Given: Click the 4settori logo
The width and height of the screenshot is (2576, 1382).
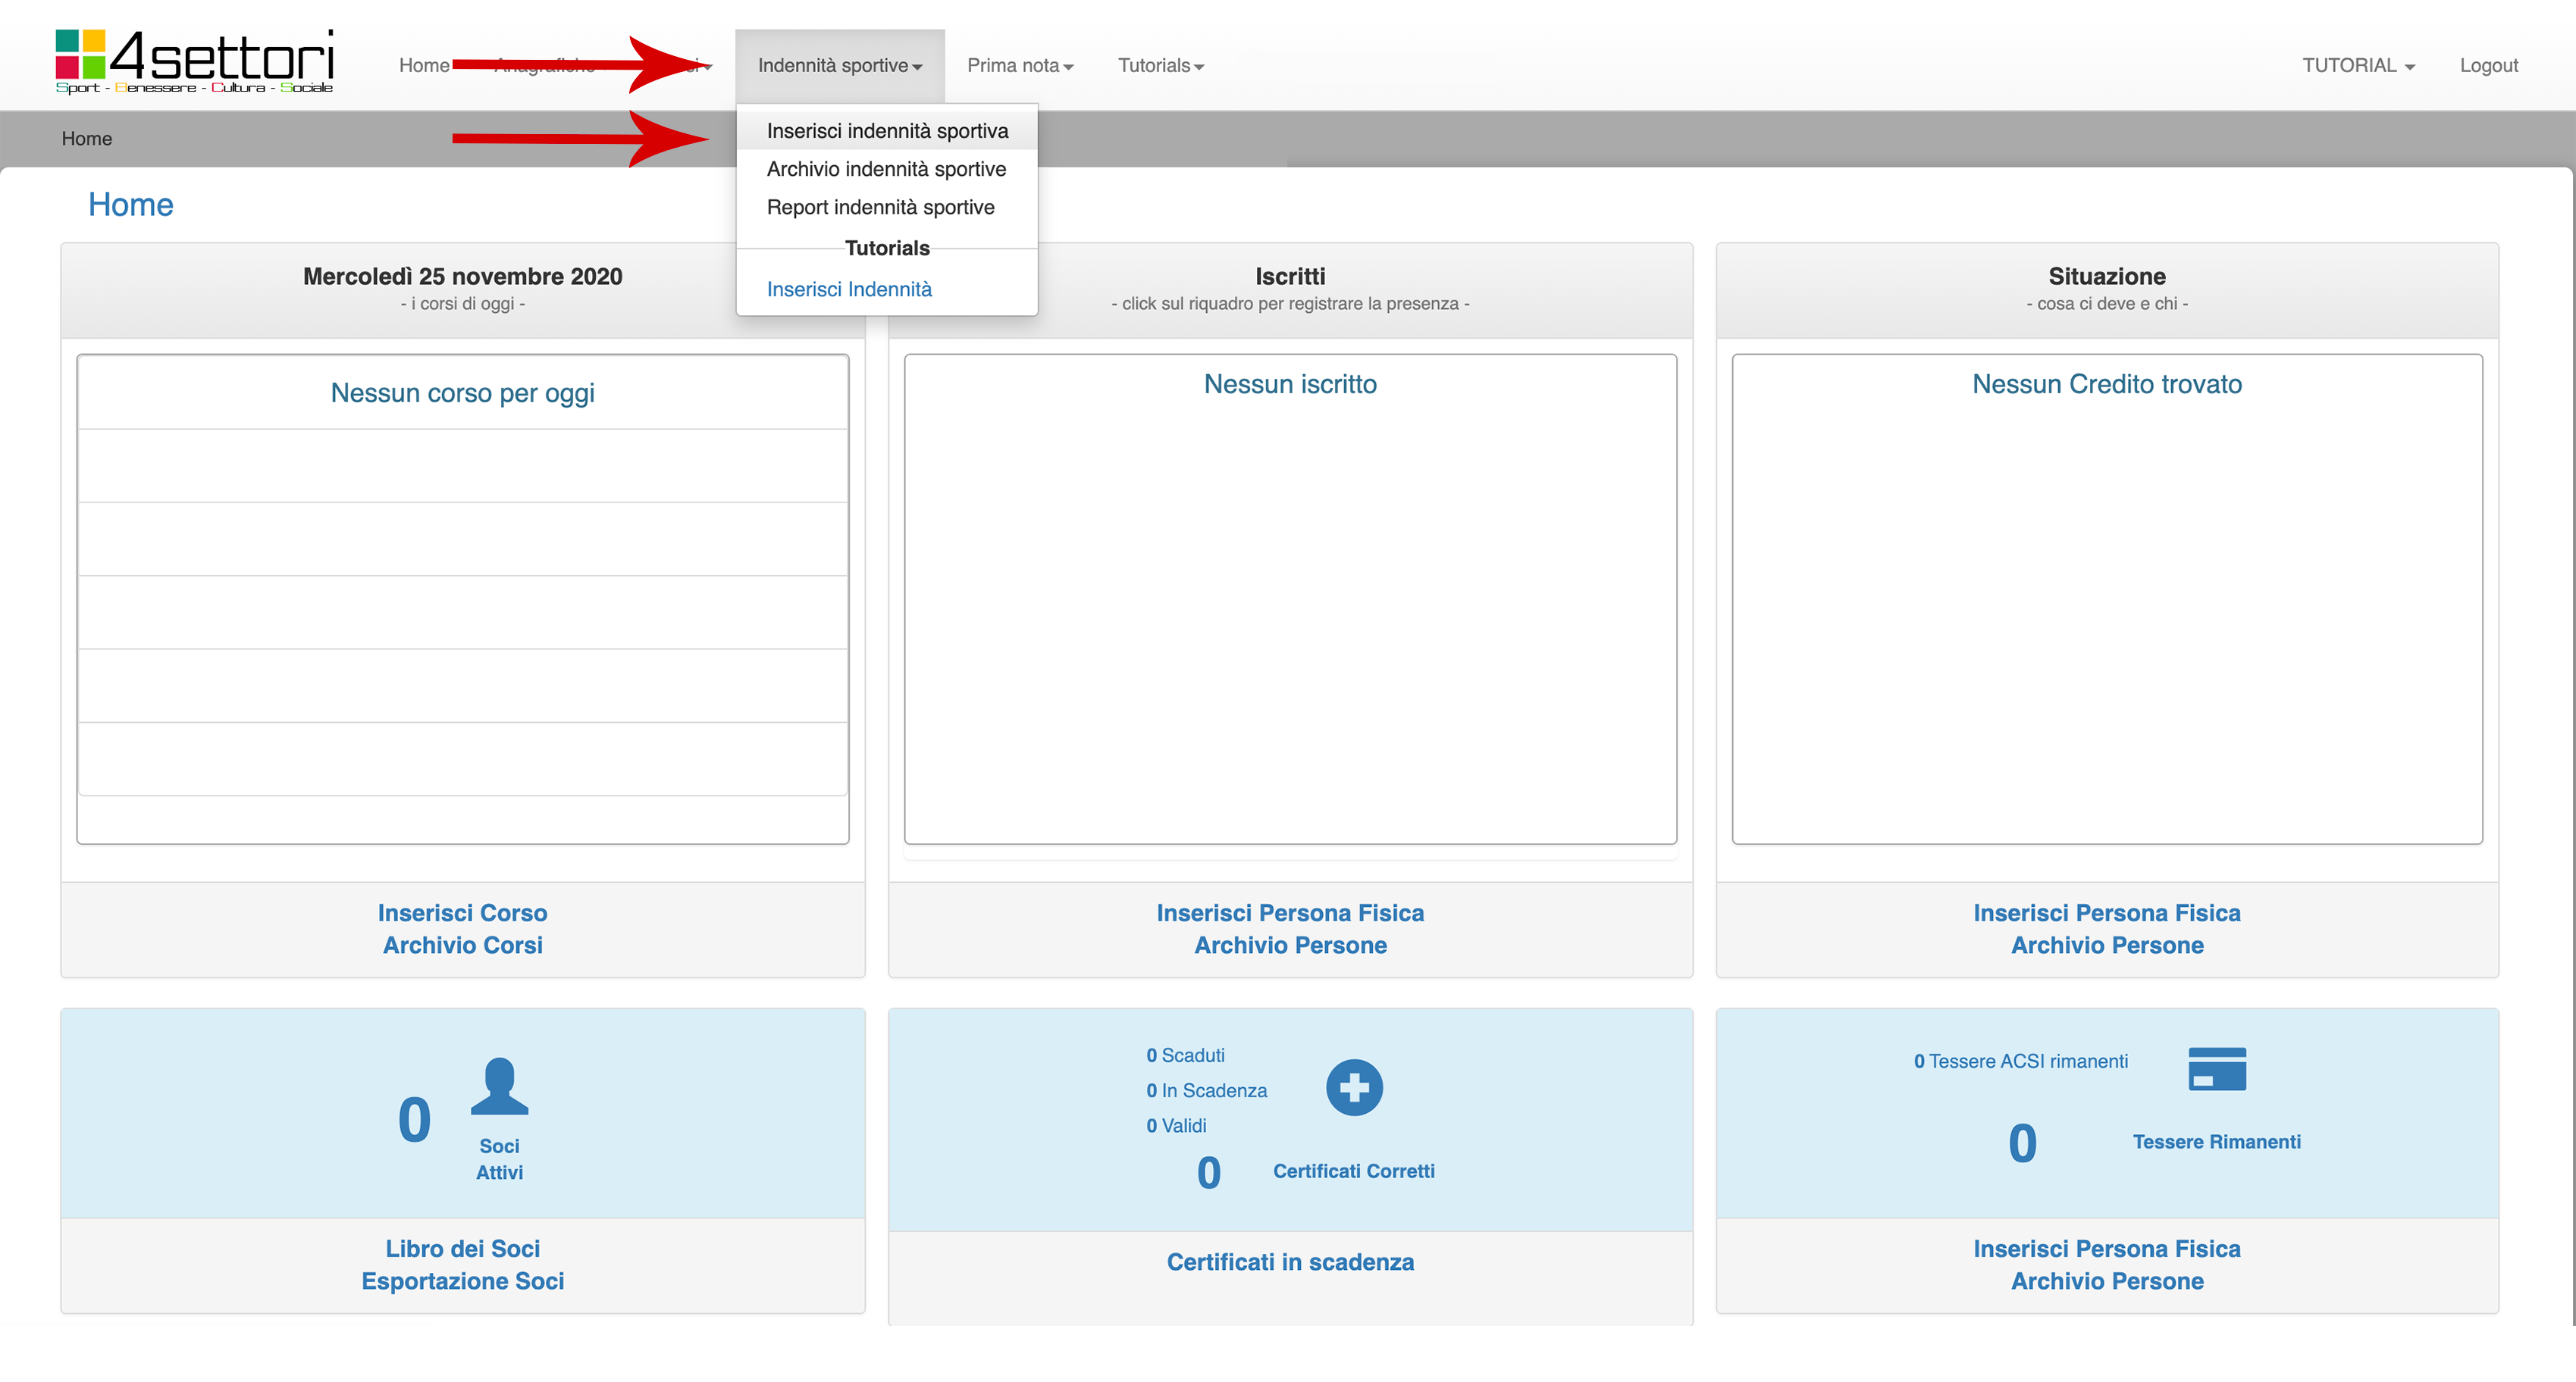Looking at the screenshot, I should pyautogui.click(x=194, y=62).
